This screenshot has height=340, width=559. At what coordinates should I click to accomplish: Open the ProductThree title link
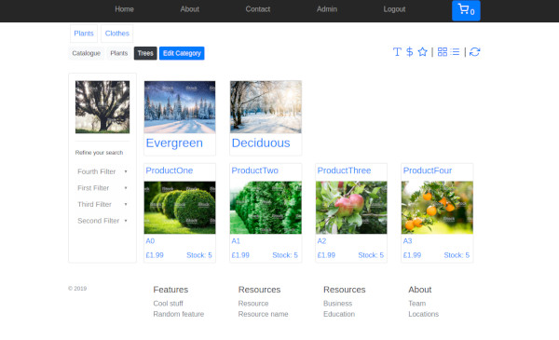[x=344, y=170]
